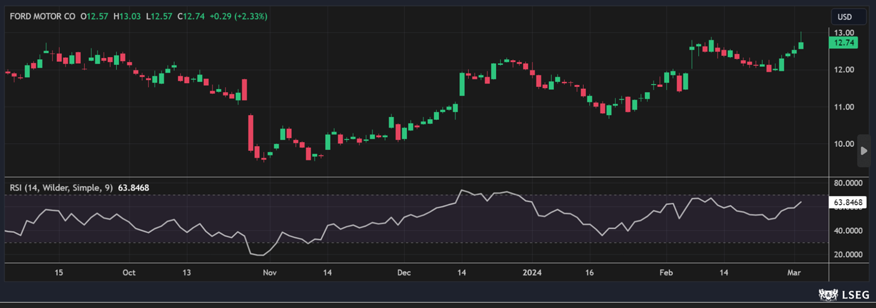Screen dimensions: 876x308
Task: Click the low price value L12.57
Action: [x=159, y=16]
